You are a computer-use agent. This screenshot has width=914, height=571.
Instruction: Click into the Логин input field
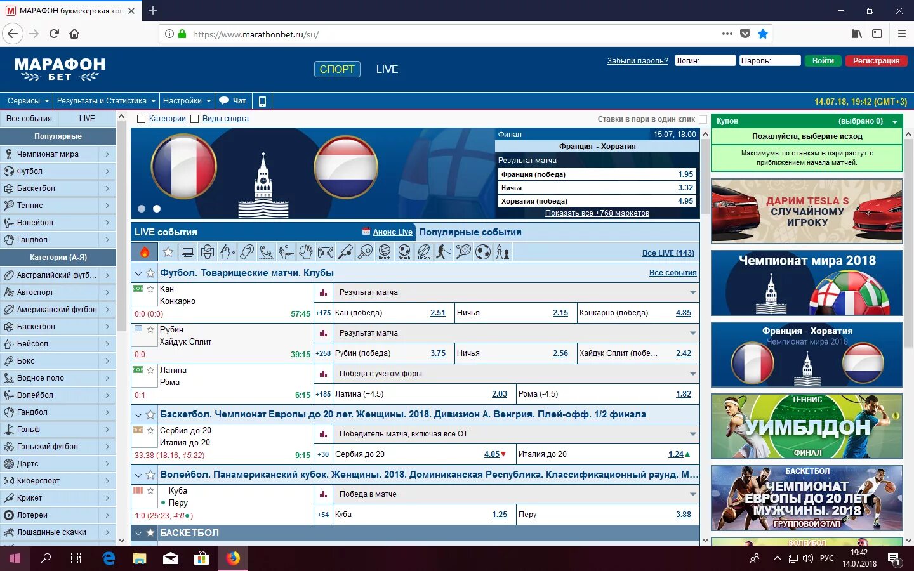point(705,61)
